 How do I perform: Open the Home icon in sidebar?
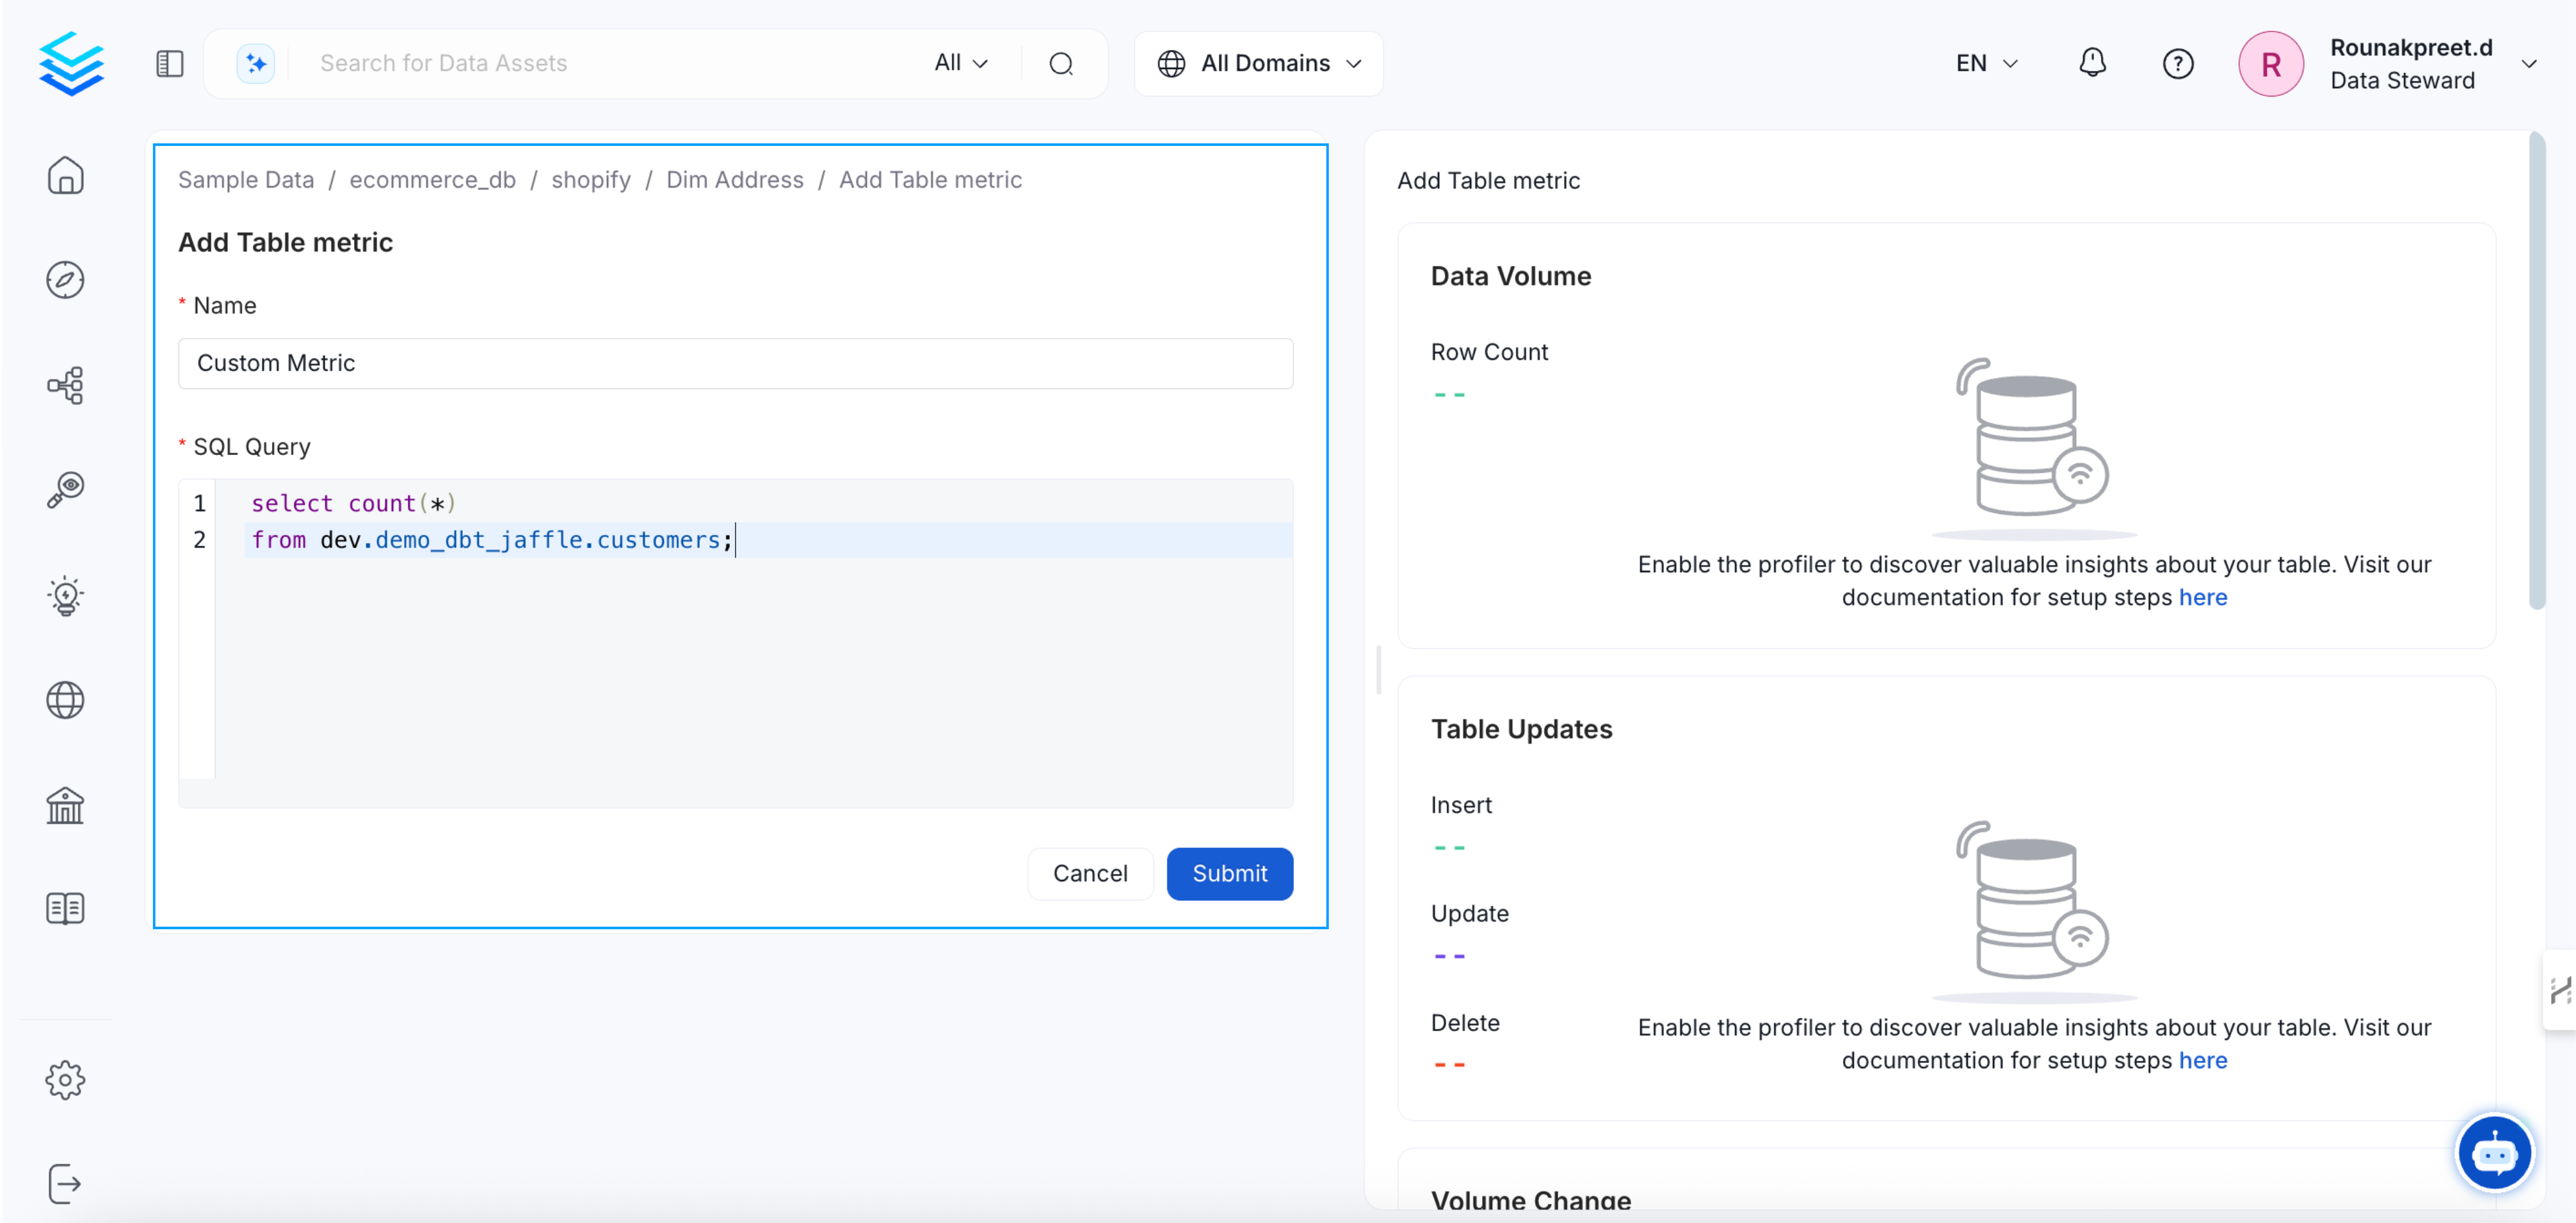click(65, 176)
